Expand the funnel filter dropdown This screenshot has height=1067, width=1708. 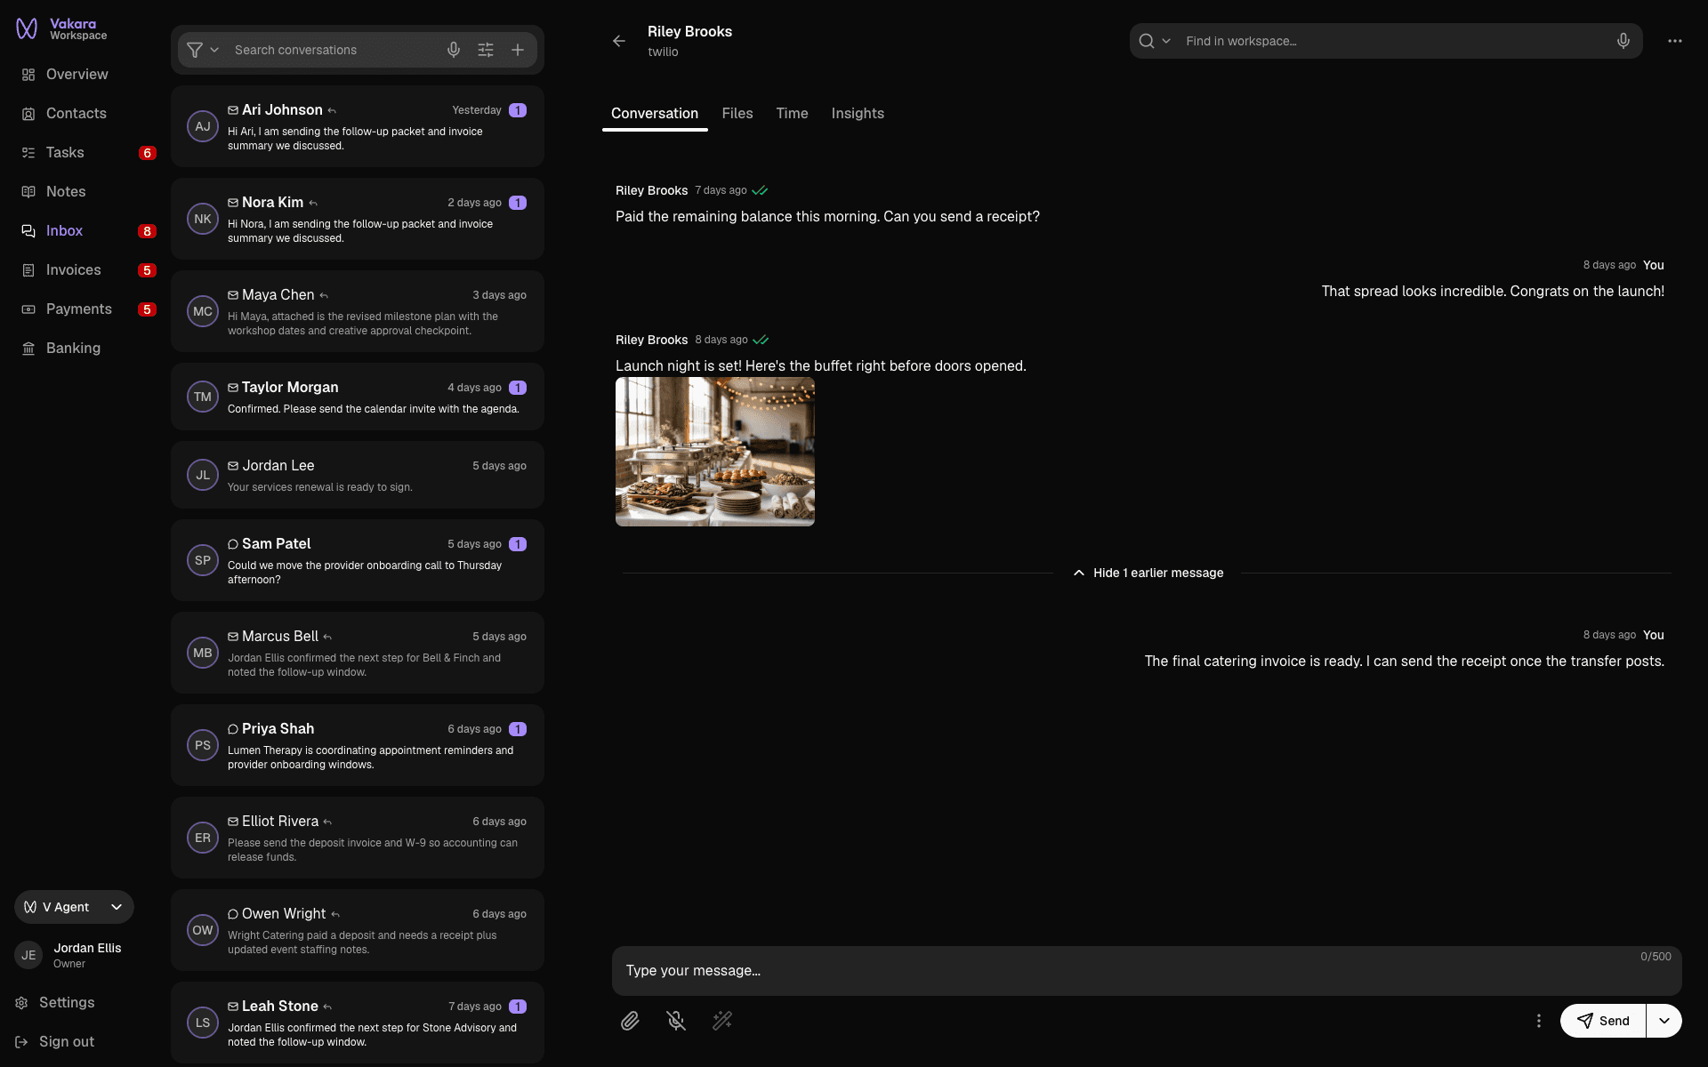(x=203, y=50)
